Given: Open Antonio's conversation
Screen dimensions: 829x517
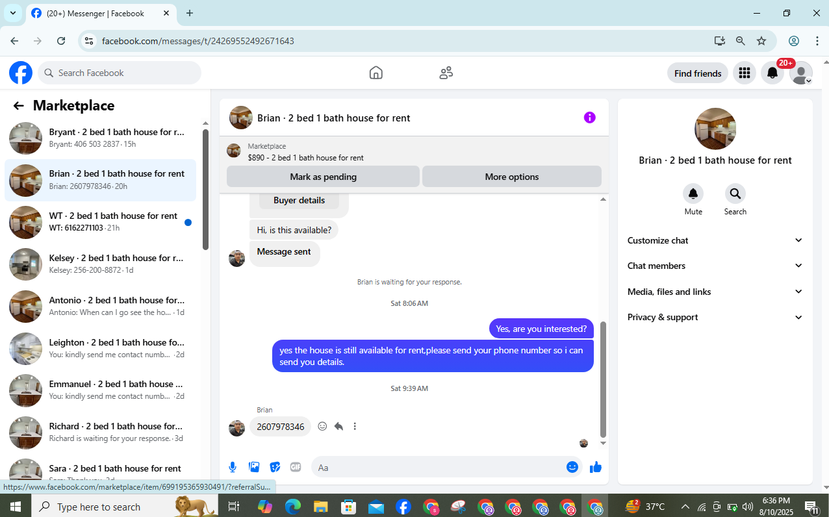Looking at the screenshot, I should point(101,306).
